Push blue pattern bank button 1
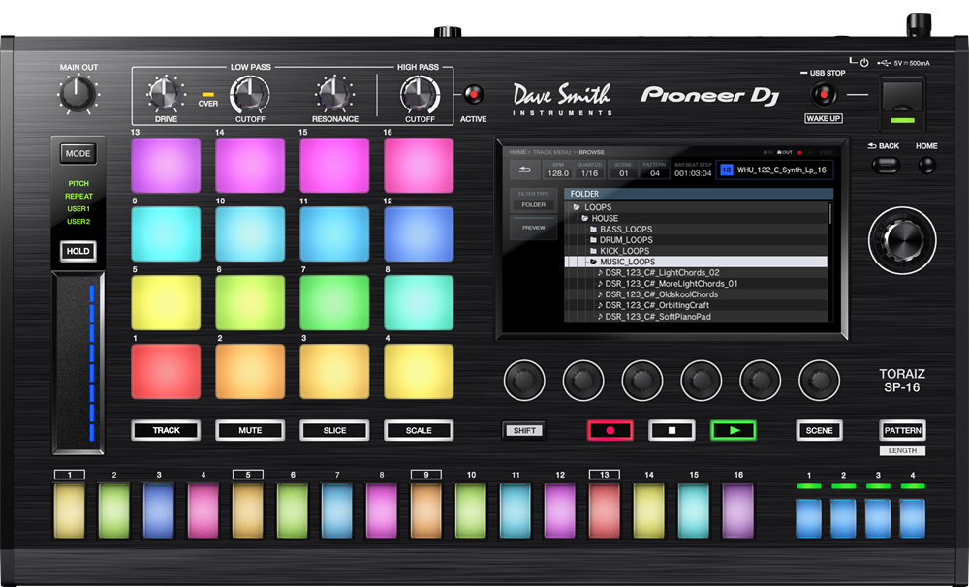This screenshot has height=587, width=969. [x=809, y=518]
